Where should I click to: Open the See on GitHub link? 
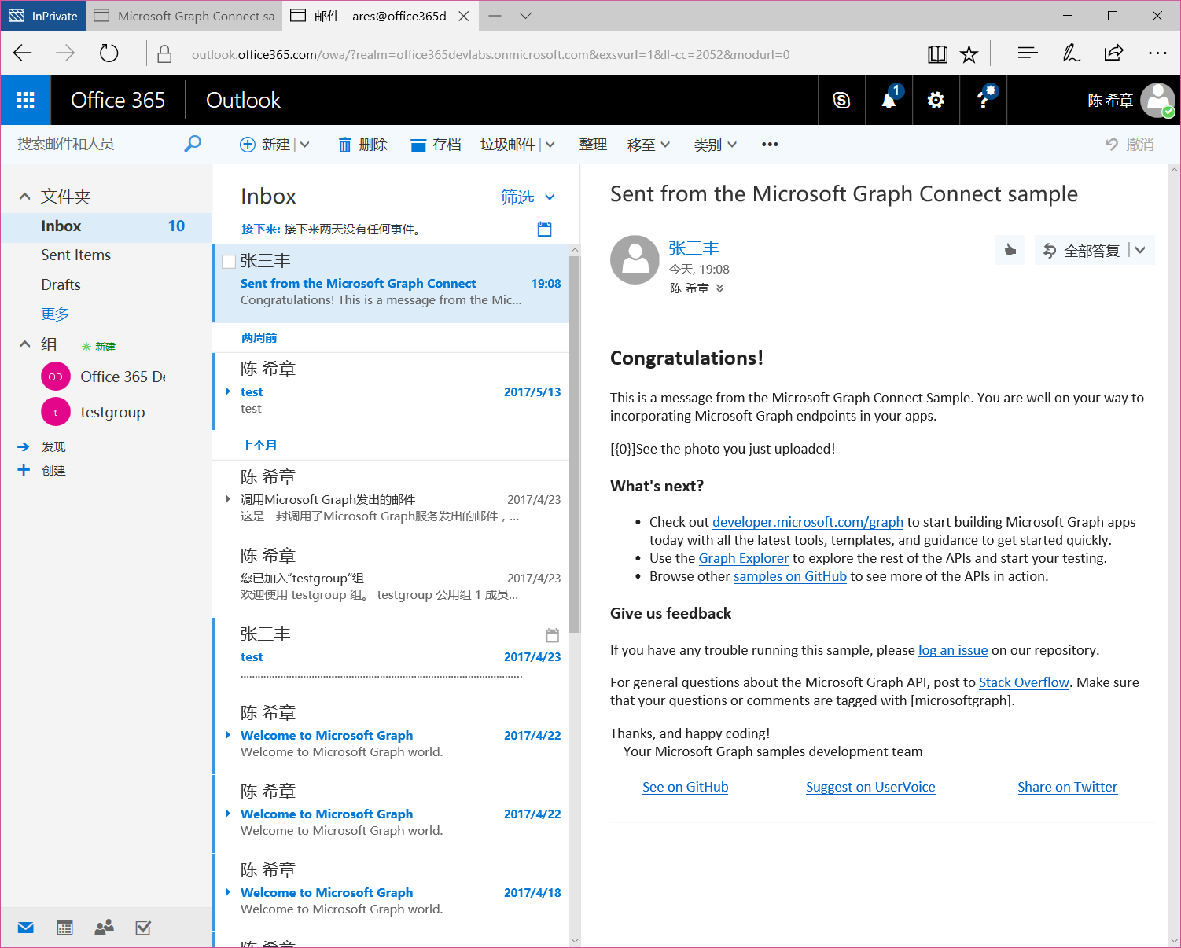click(x=685, y=787)
